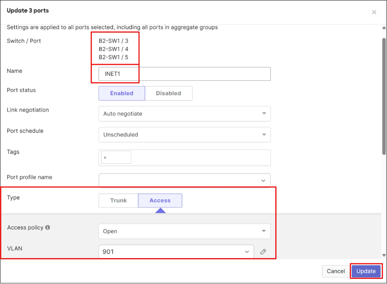387x284 pixels.
Task: Expand the Port profile name dropdown
Action: pos(185,180)
